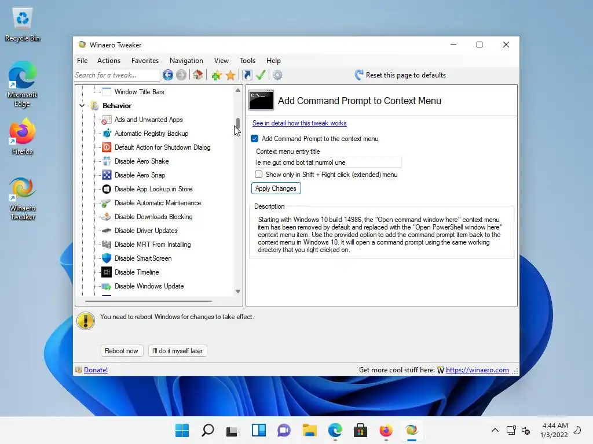Open favorites with the gold star icon
The height and width of the screenshot is (444, 593).
(x=230, y=75)
